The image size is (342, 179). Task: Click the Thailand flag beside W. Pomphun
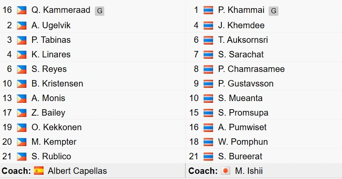pos(208,142)
